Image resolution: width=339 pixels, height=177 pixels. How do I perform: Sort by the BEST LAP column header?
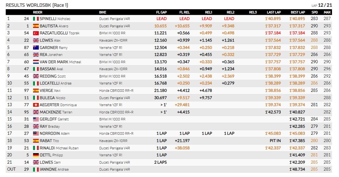[298, 12]
